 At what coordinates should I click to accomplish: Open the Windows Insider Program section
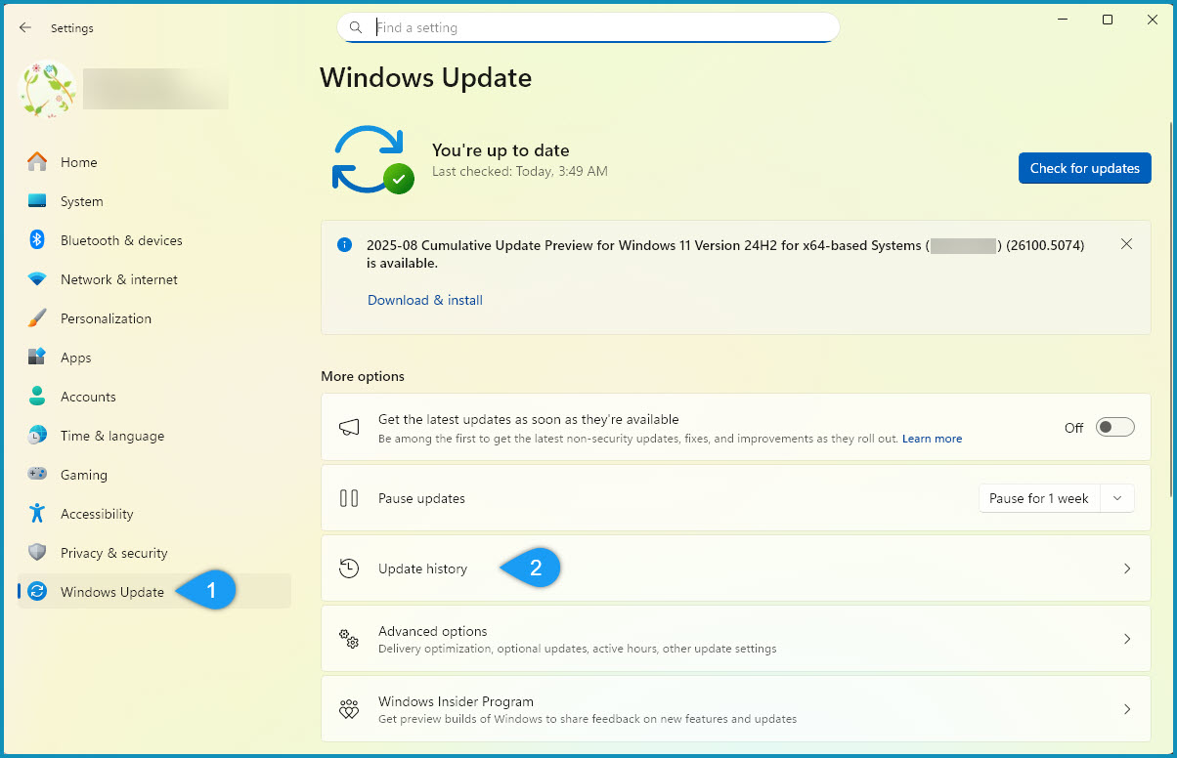coord(735,709)
